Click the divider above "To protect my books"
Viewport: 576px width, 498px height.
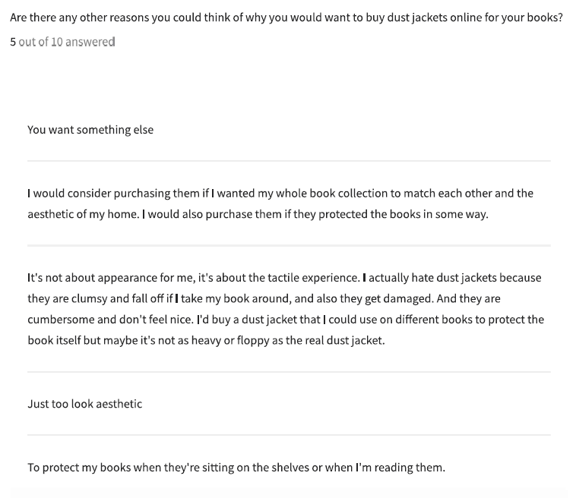(x=289, y=435)
